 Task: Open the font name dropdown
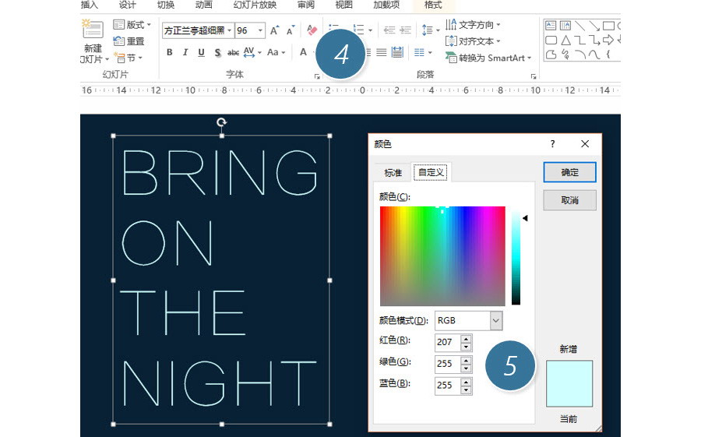pyautogui.click(x=230, y=31)
